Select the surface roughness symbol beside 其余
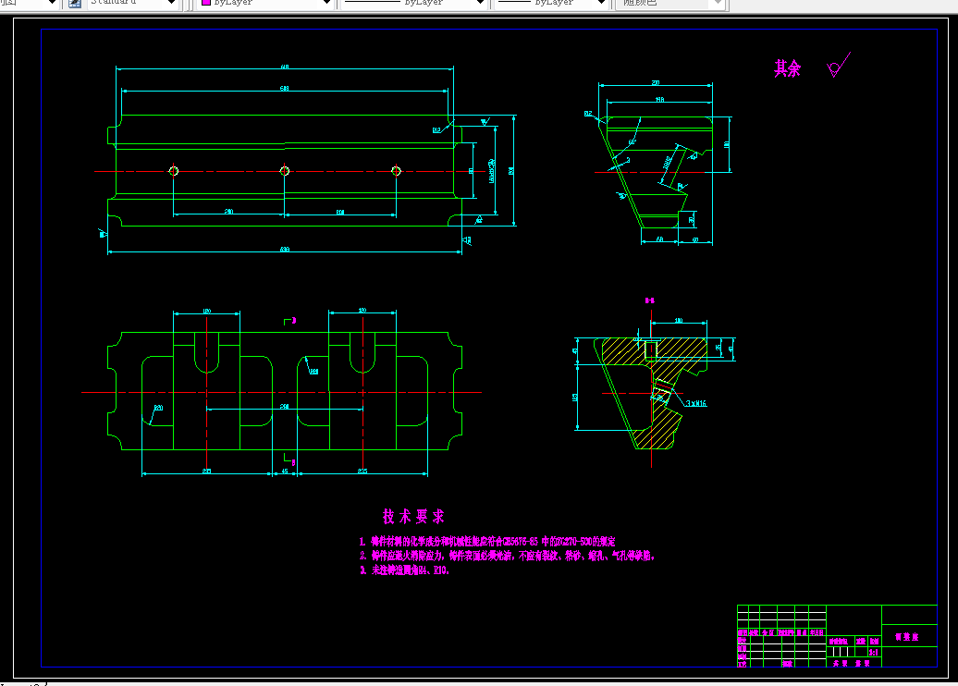 838,65
